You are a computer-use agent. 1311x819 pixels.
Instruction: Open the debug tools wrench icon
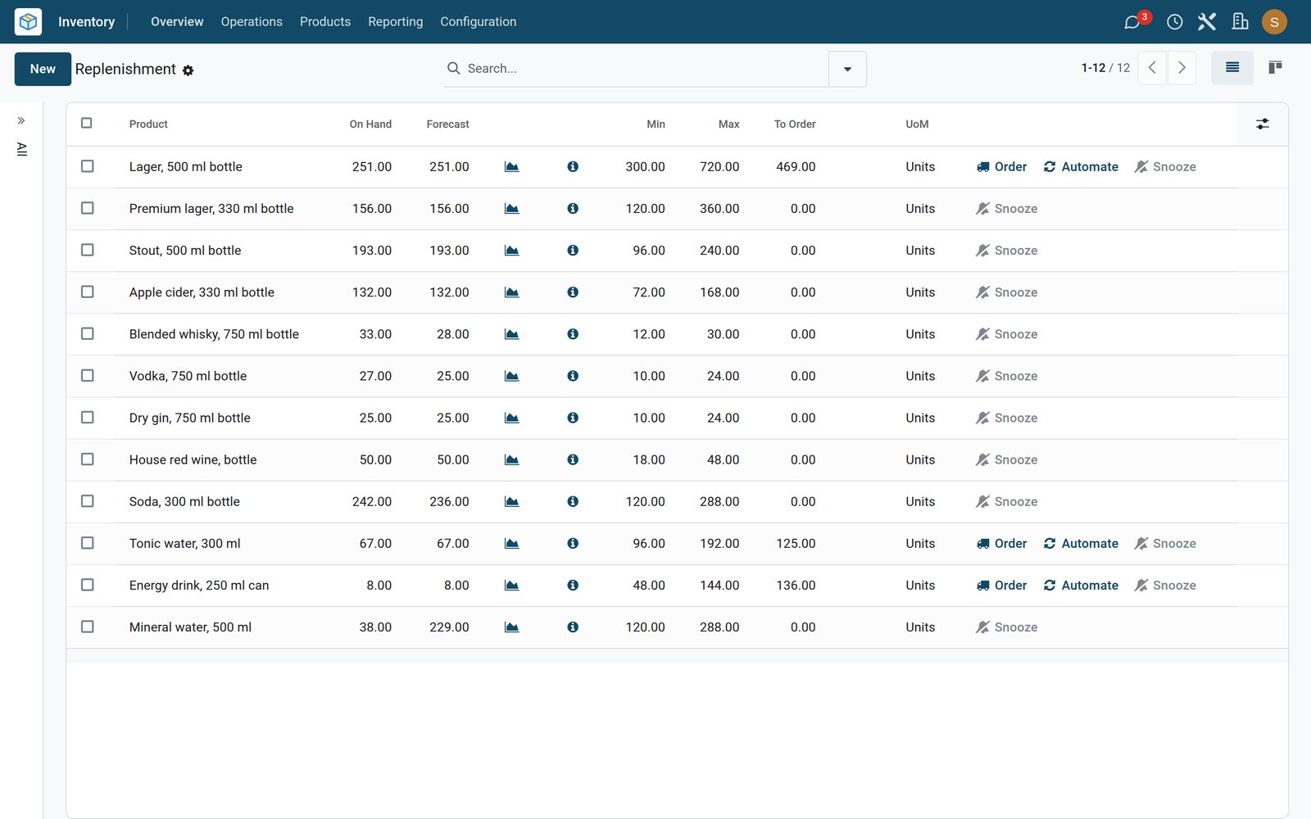1207,22
